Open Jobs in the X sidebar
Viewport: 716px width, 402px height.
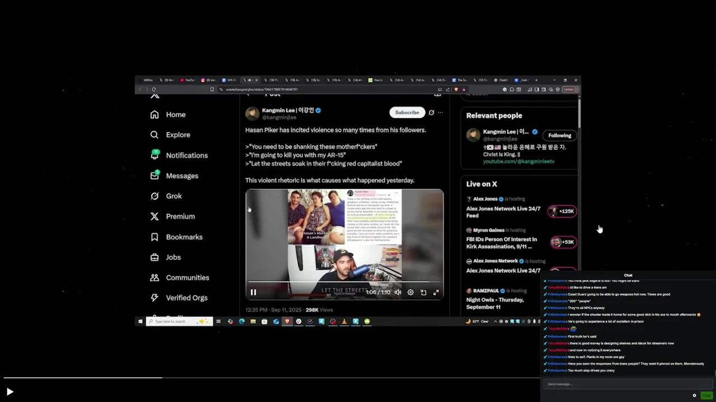click(x=166, y=257)
